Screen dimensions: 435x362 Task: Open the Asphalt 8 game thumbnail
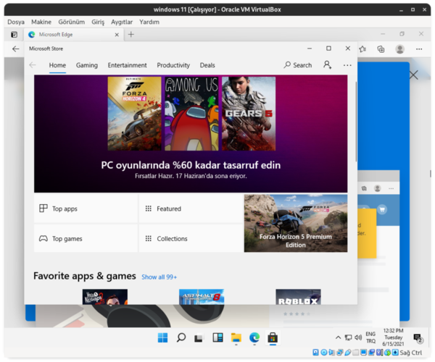[x=202, y=297]
